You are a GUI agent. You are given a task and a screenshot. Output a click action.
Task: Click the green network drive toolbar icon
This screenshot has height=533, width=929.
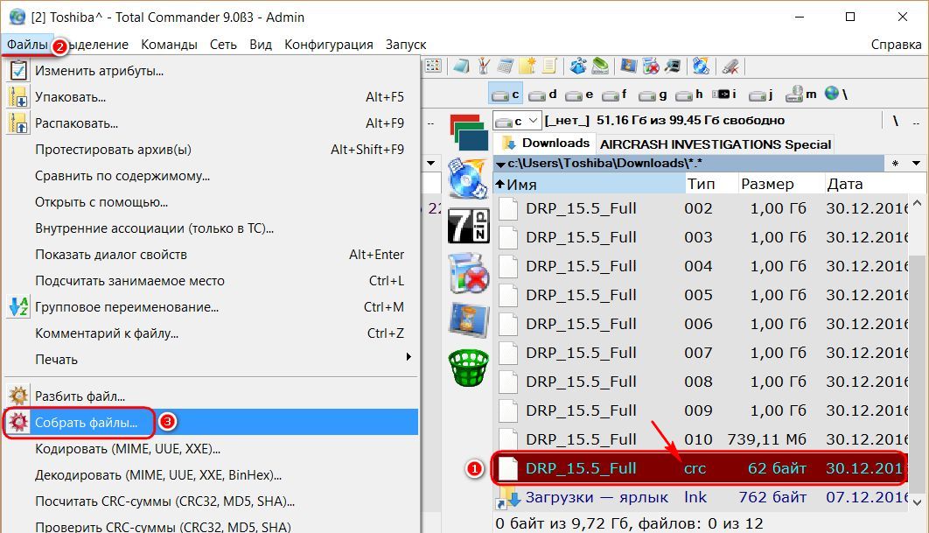(x=600, y=67)
